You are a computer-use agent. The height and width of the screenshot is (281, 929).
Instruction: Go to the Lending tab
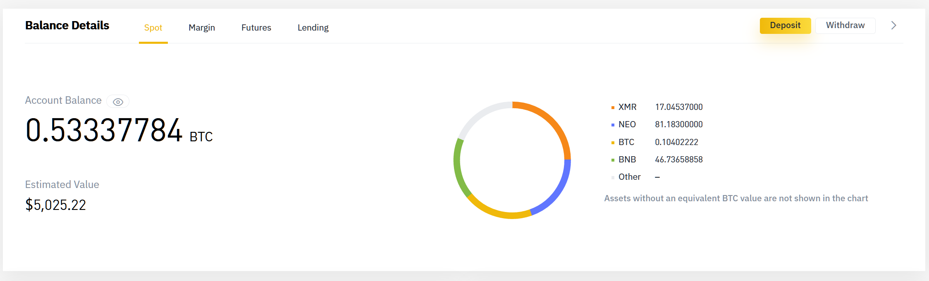[x=313, y=28]
